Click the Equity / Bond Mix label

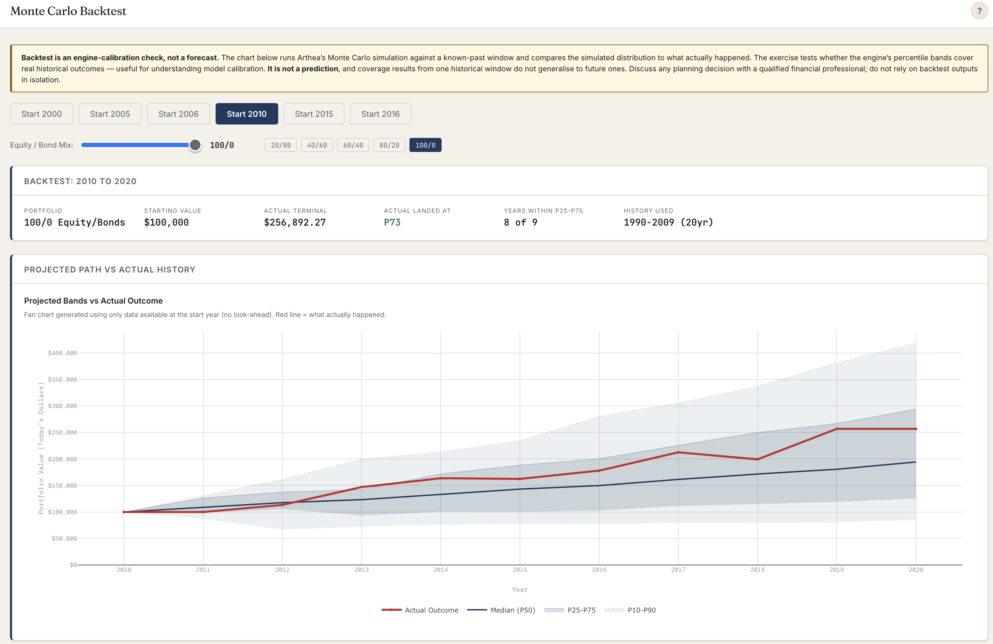42,145
